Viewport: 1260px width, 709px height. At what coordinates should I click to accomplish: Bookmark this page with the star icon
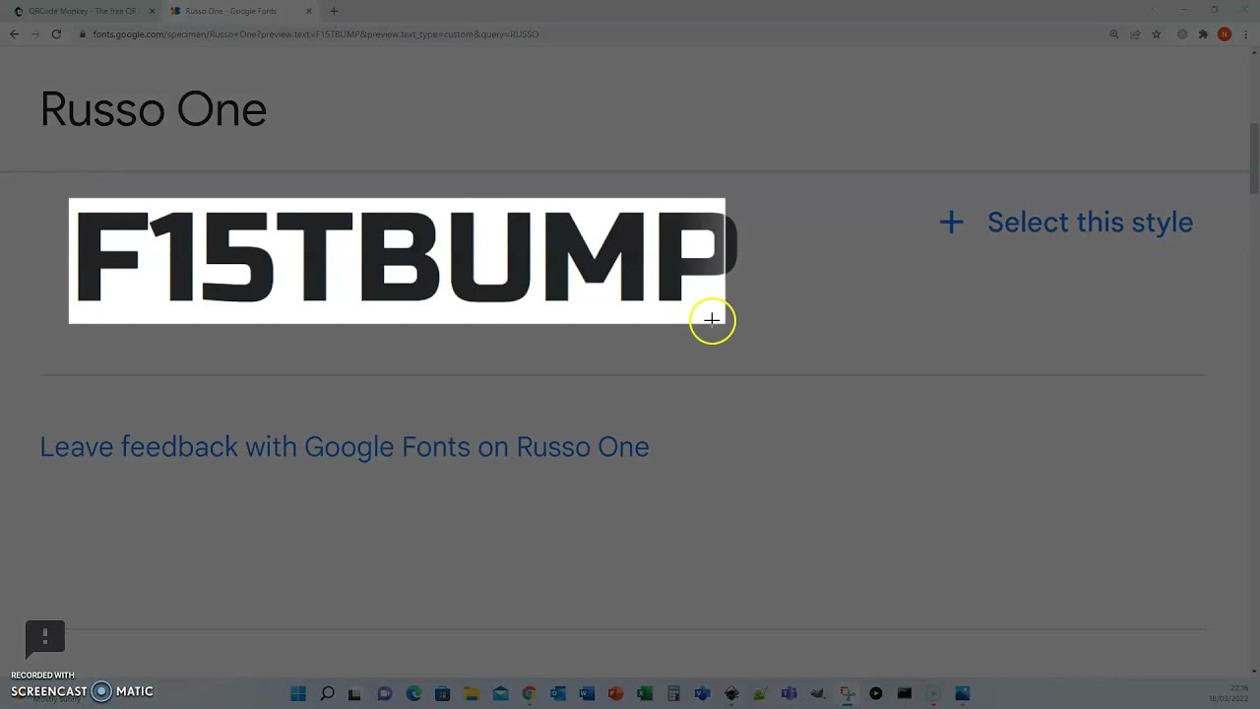tap(1157, 34)
